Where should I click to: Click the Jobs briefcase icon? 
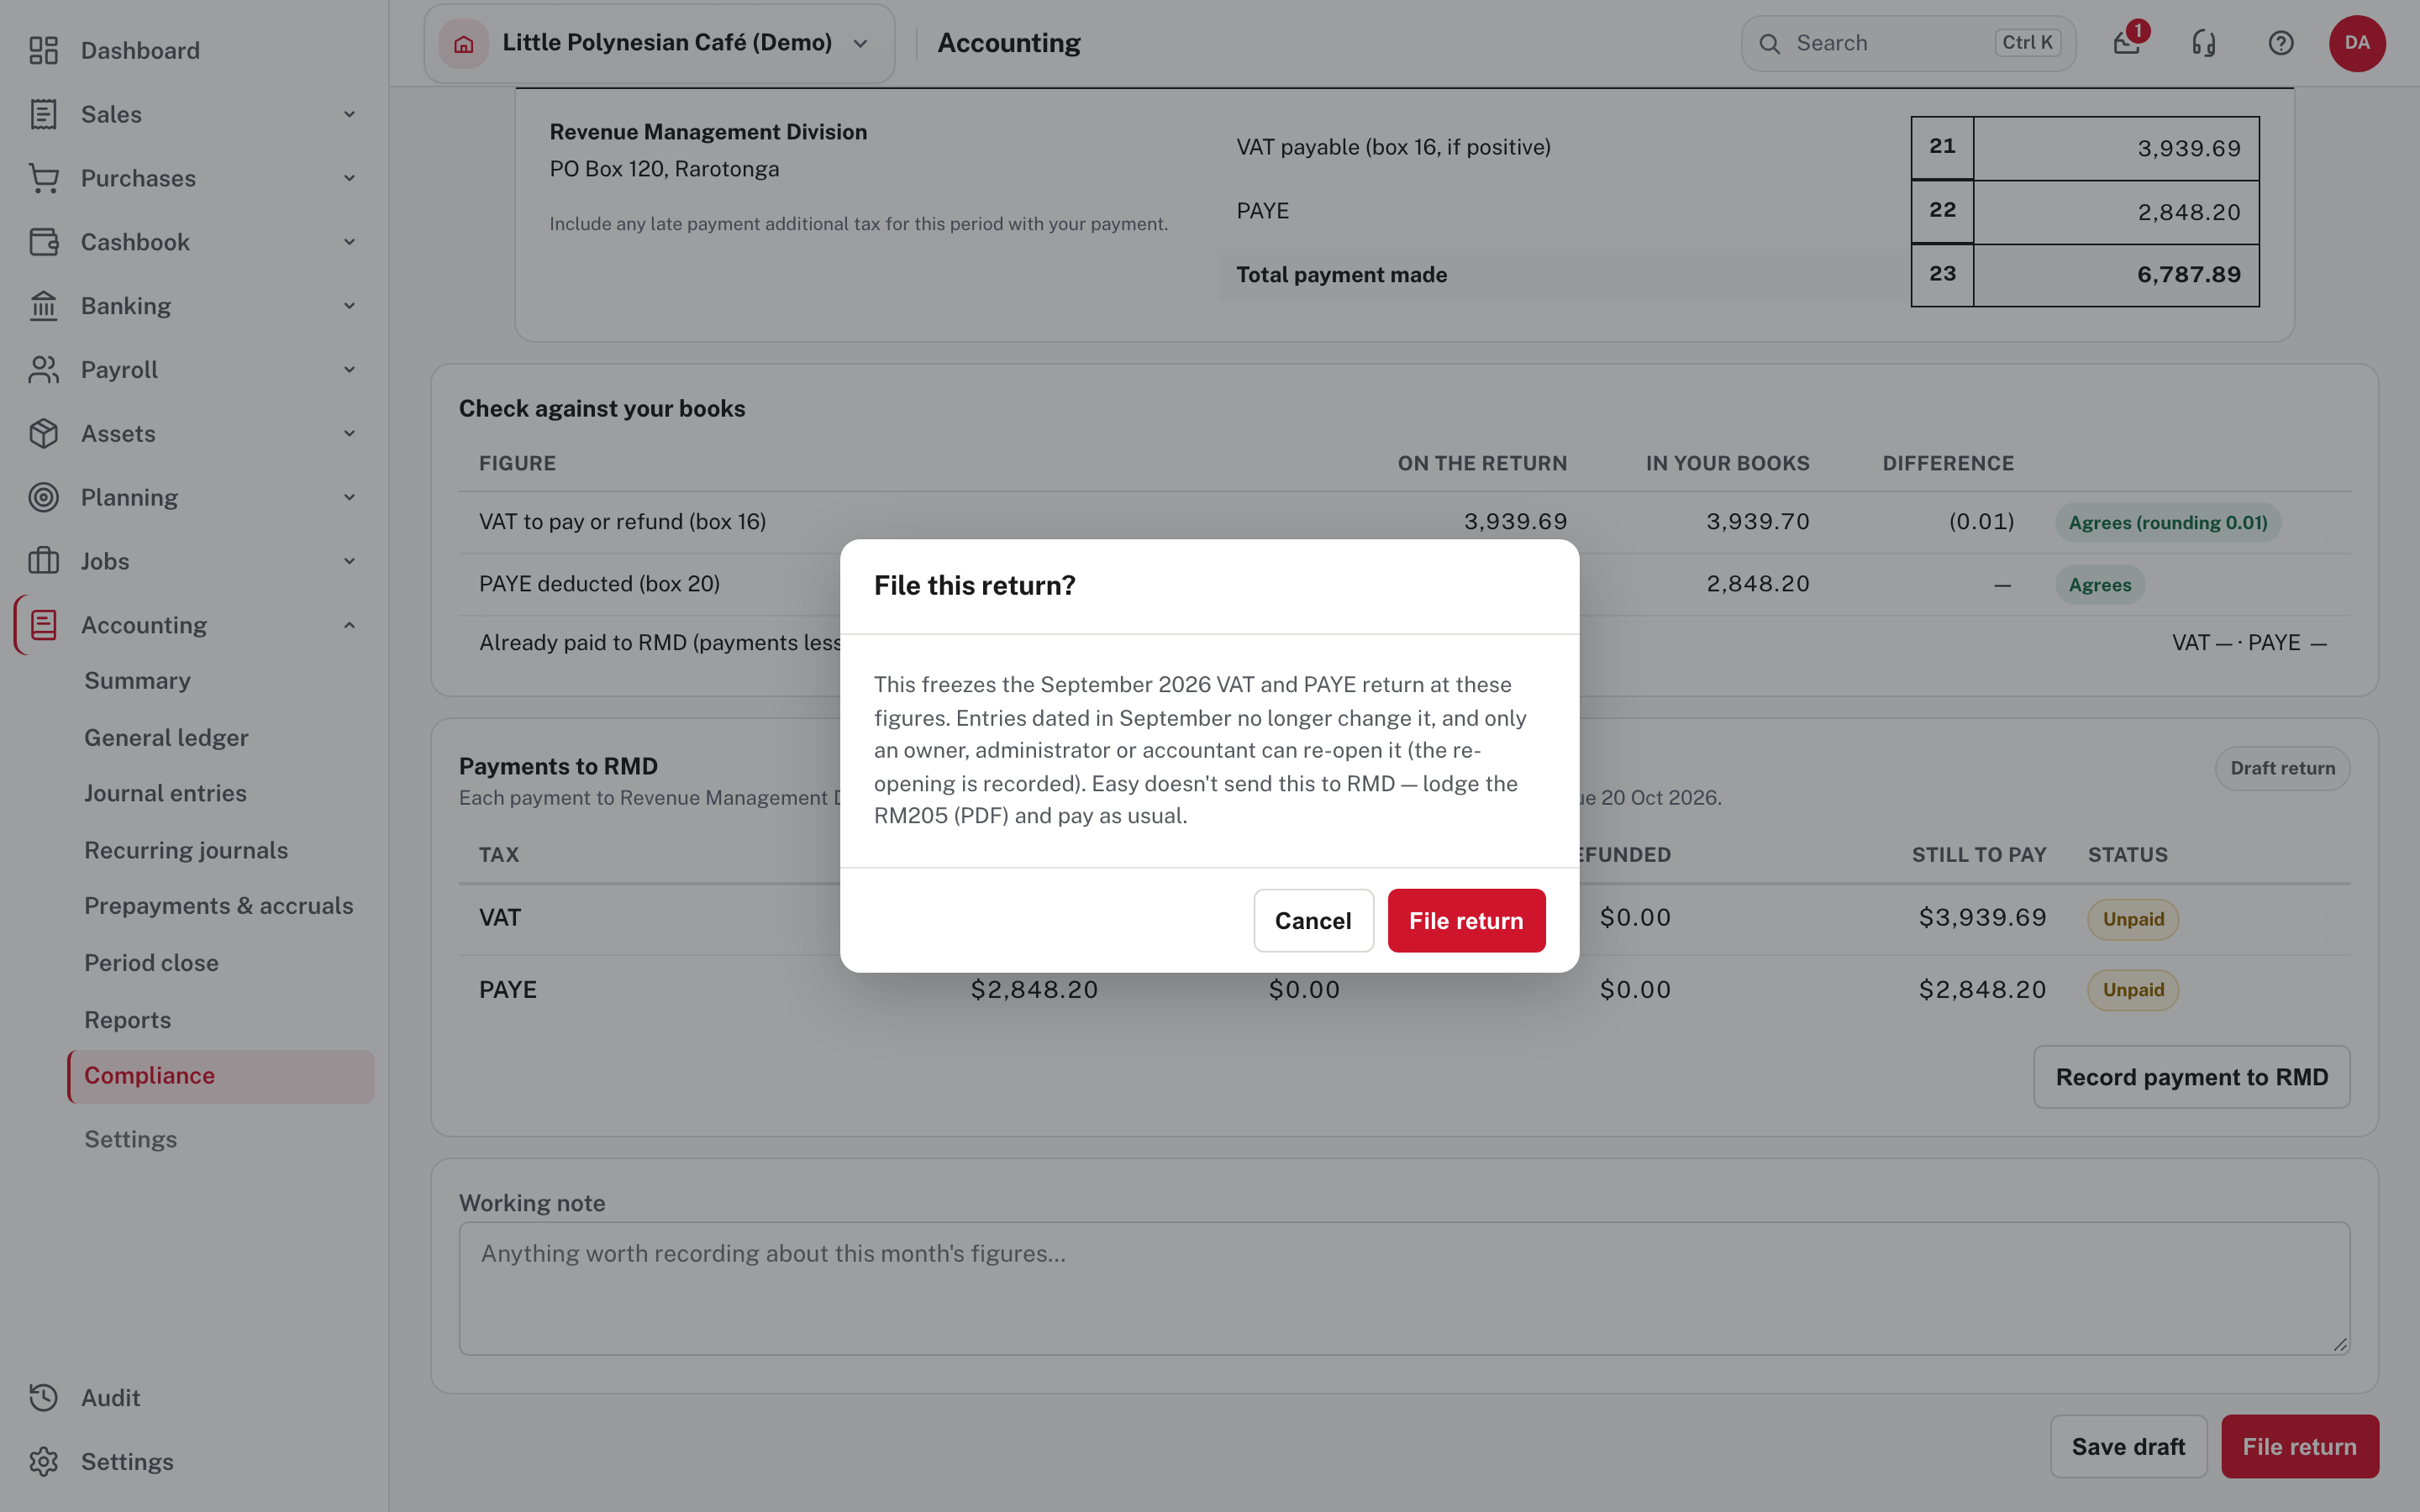pos(43,561)
